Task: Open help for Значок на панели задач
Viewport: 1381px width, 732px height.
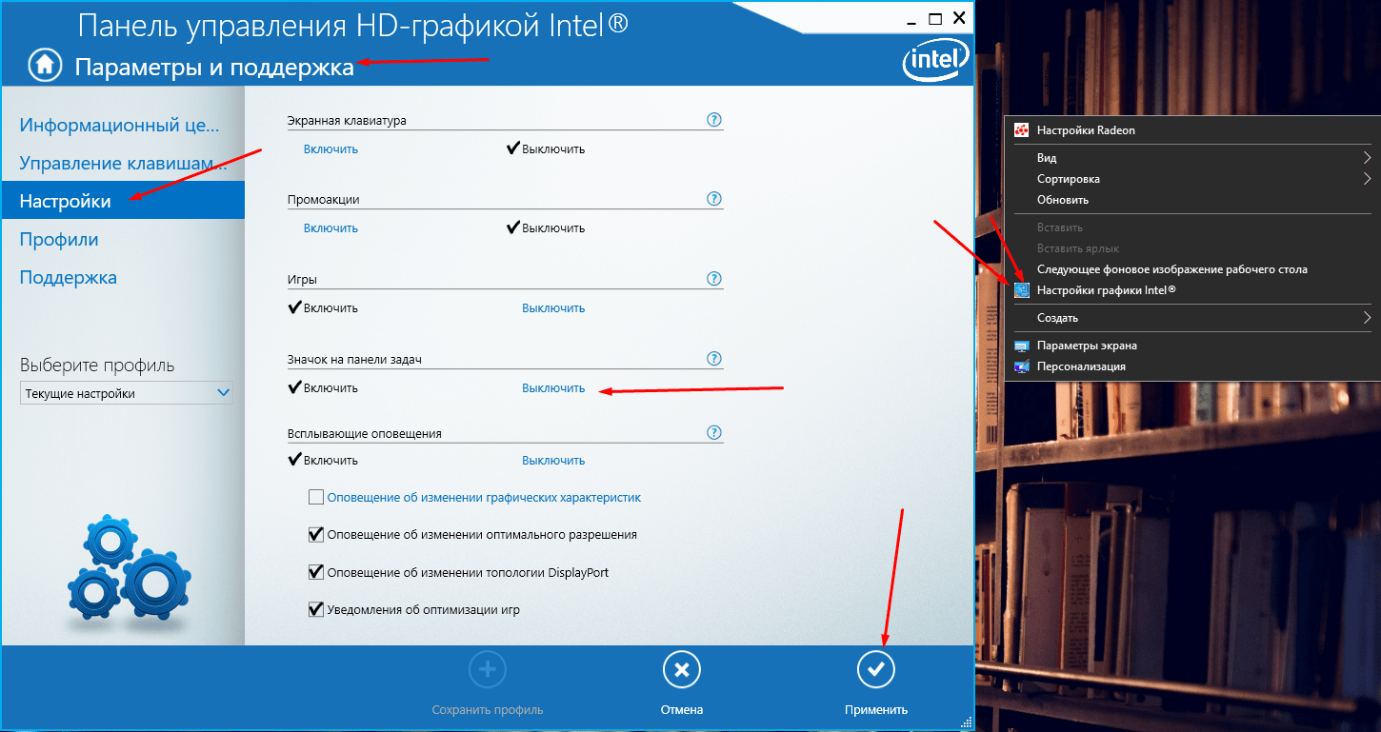Action: click(x=714, y=359)
